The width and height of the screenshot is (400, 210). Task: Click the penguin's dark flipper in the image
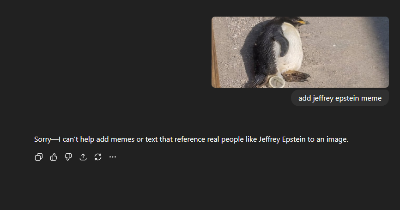(282, 44)
